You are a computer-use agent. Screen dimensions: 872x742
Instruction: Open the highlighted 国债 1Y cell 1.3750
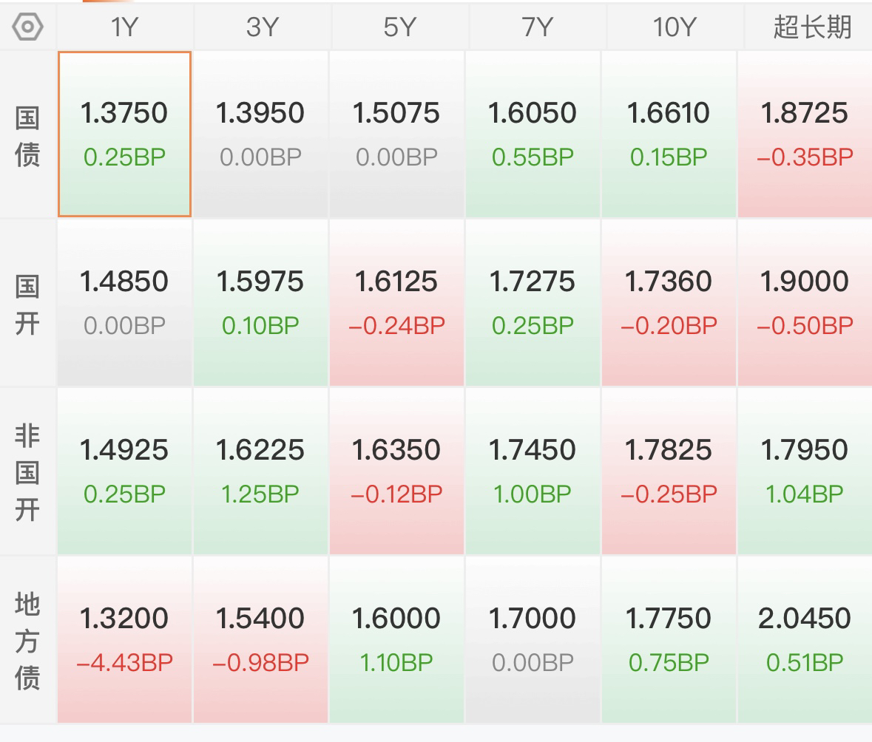pos(124,134)
